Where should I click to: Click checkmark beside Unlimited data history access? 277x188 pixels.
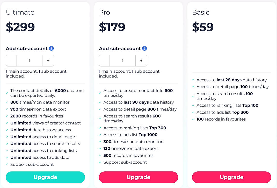click(7, 130)
